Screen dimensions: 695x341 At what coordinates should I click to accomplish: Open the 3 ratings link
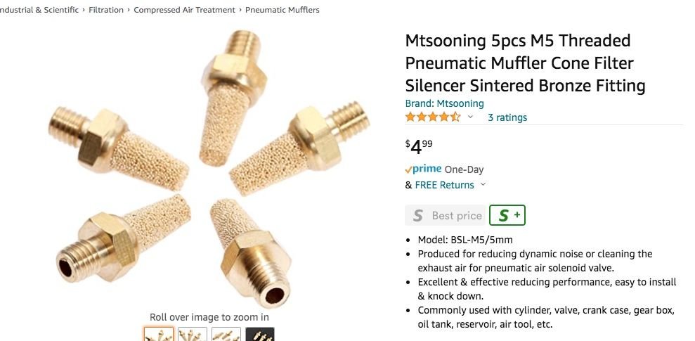click(x=507, y=117)
